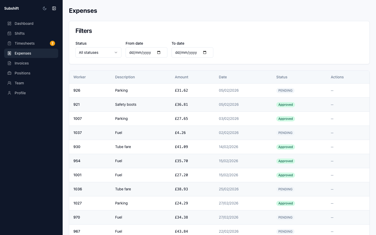376x235 pixels.
Task: Click amount £35.70
Action: 181,161
